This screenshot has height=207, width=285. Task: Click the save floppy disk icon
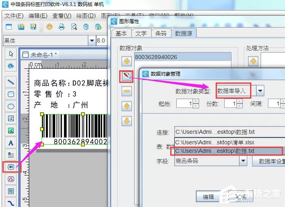tap(33, 27)
